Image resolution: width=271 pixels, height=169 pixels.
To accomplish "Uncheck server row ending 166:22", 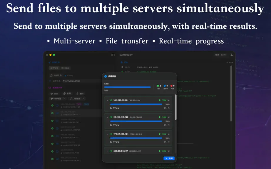I will point(52,159).
